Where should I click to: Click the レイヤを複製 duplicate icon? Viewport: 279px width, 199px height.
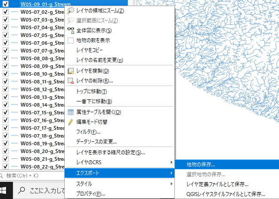71,71
